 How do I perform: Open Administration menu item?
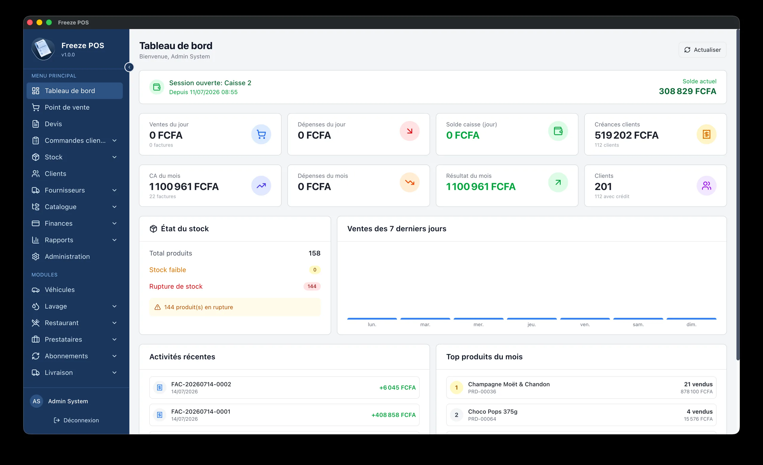tap(75, 256)
